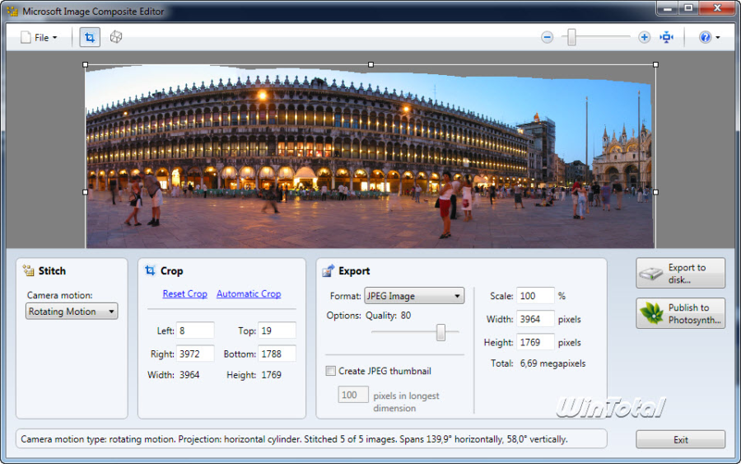Image resolution: width=741 pixels, height=464 pixels.
Task: Click the Left crop value field
Action: click(x=195, y=330)
